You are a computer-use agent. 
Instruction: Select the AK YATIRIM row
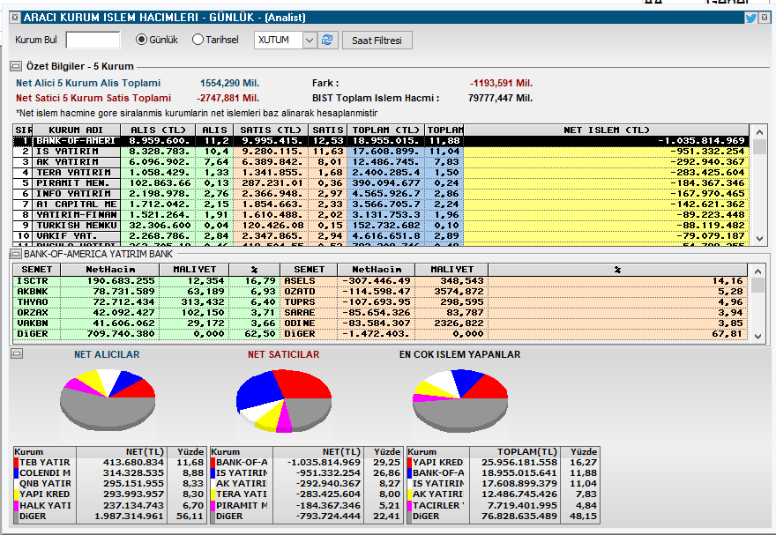click(x=381, y=162)
